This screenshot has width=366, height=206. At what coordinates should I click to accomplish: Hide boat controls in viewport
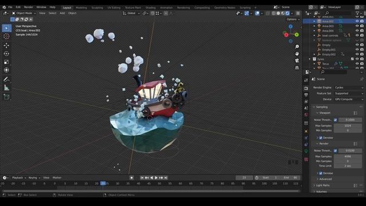pos(357,35)
